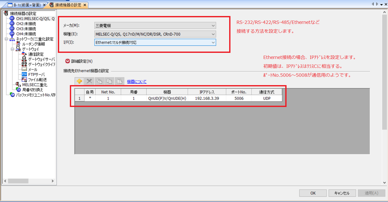
Task: Click the 局番切り換え icon
Action: click(18, 90)
